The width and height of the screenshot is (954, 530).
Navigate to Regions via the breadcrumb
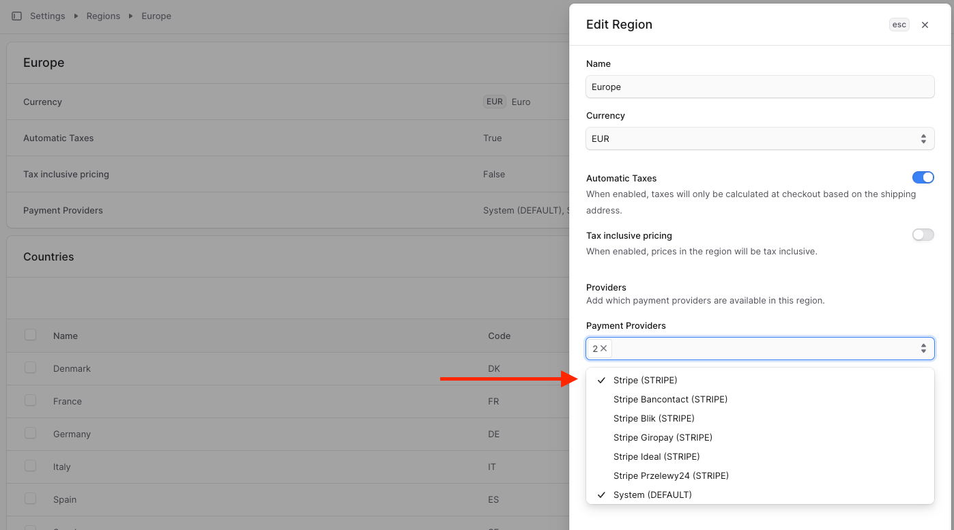pos(103,16)
